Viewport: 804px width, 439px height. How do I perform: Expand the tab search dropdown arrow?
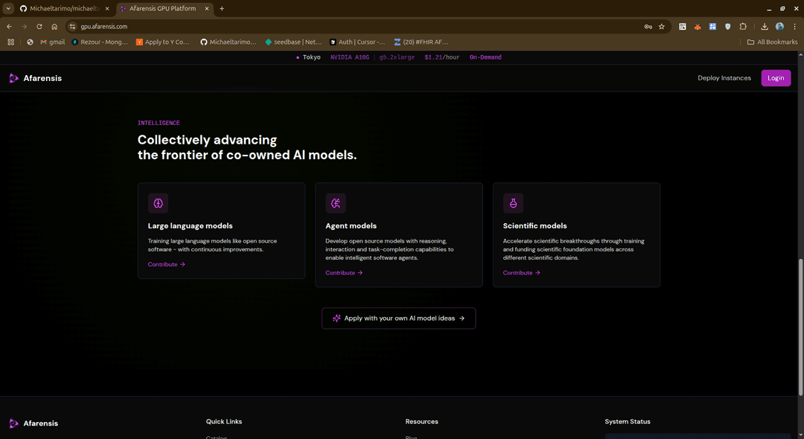coord(7,8)
